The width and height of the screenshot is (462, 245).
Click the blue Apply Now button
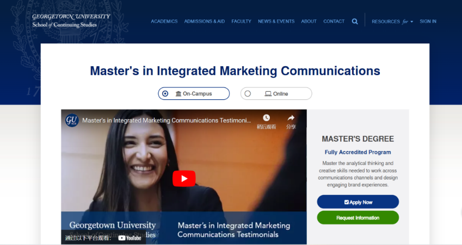358,202
